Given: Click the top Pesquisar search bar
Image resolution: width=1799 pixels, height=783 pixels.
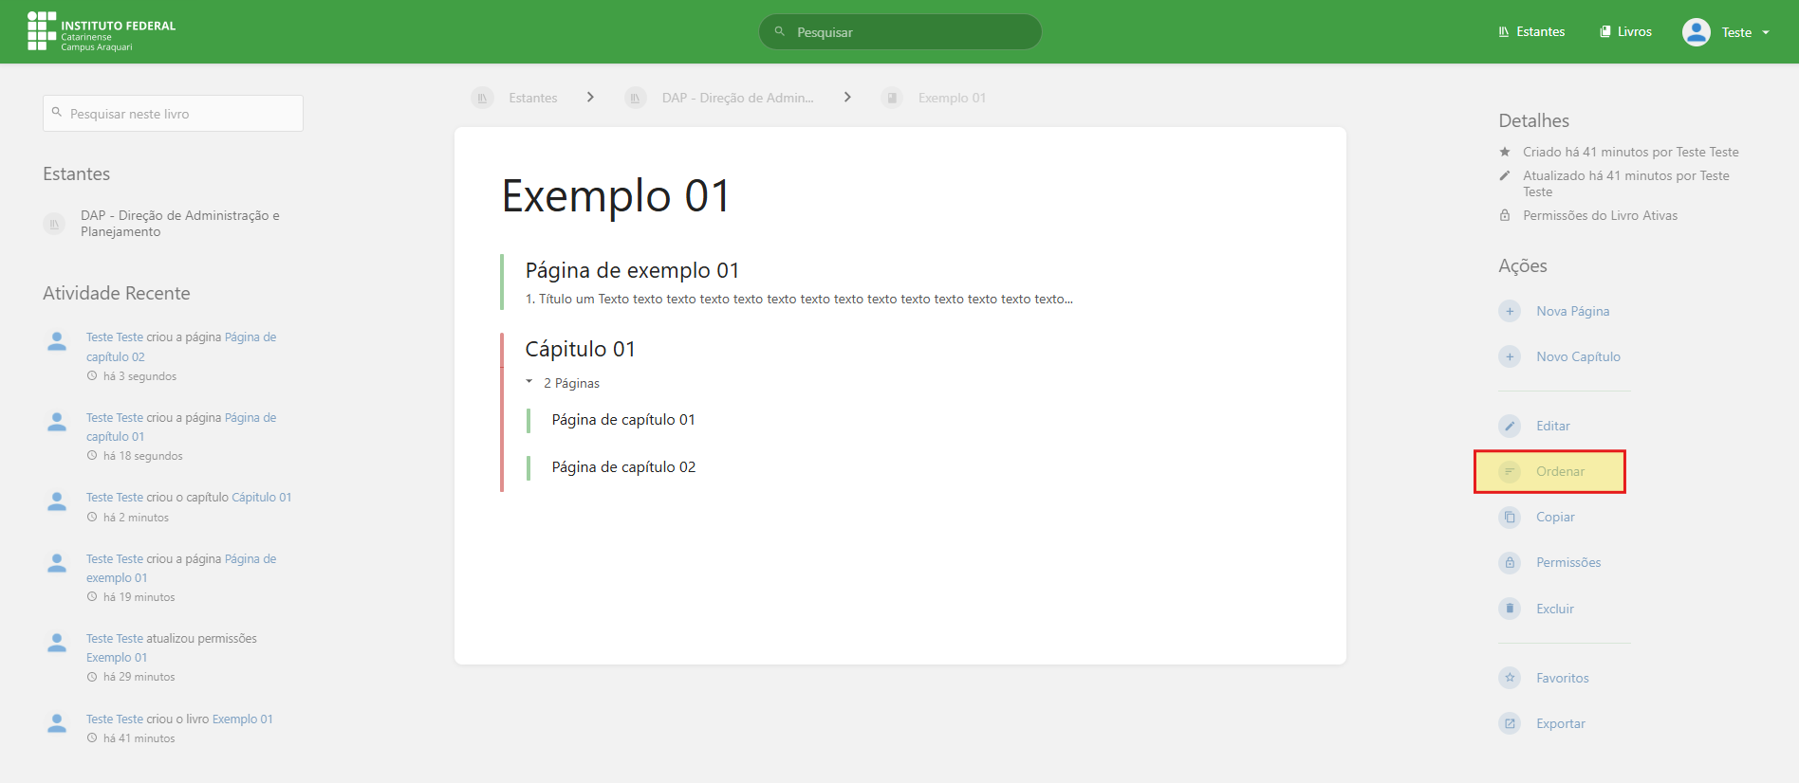Looking at the screenshot, I should (x=899, y=32).
